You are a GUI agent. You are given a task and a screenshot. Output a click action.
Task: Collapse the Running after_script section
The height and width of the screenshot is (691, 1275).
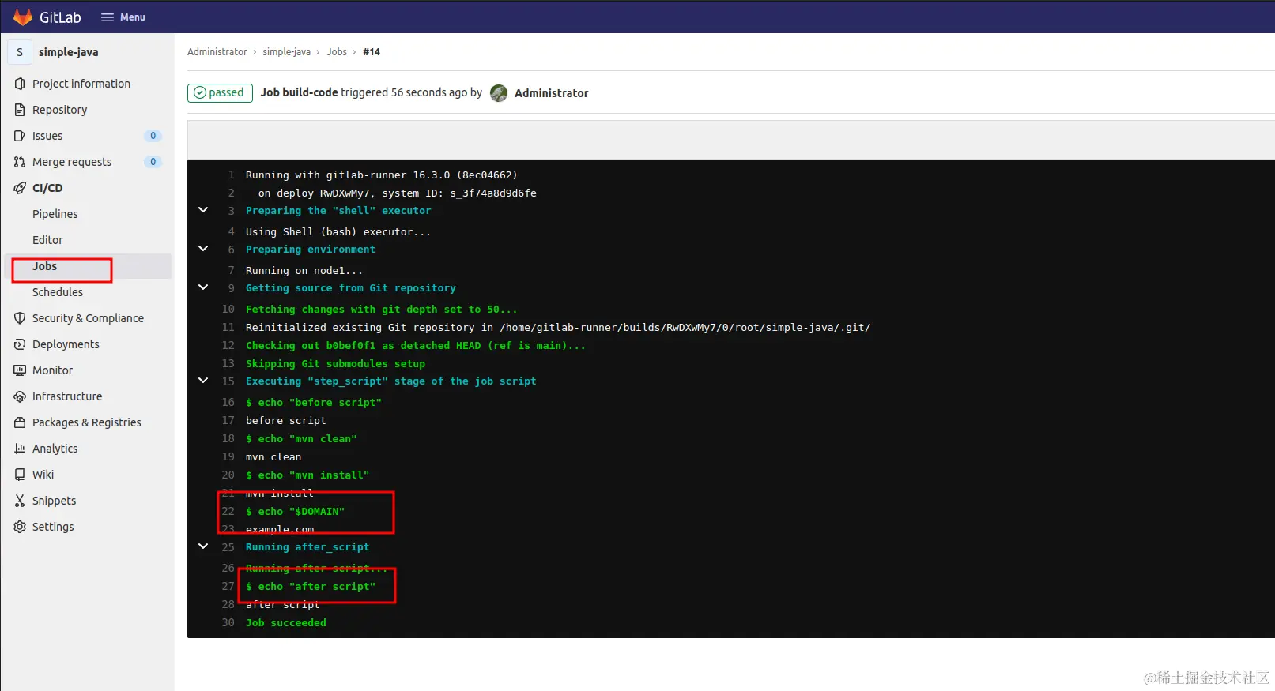click(203, 546)
